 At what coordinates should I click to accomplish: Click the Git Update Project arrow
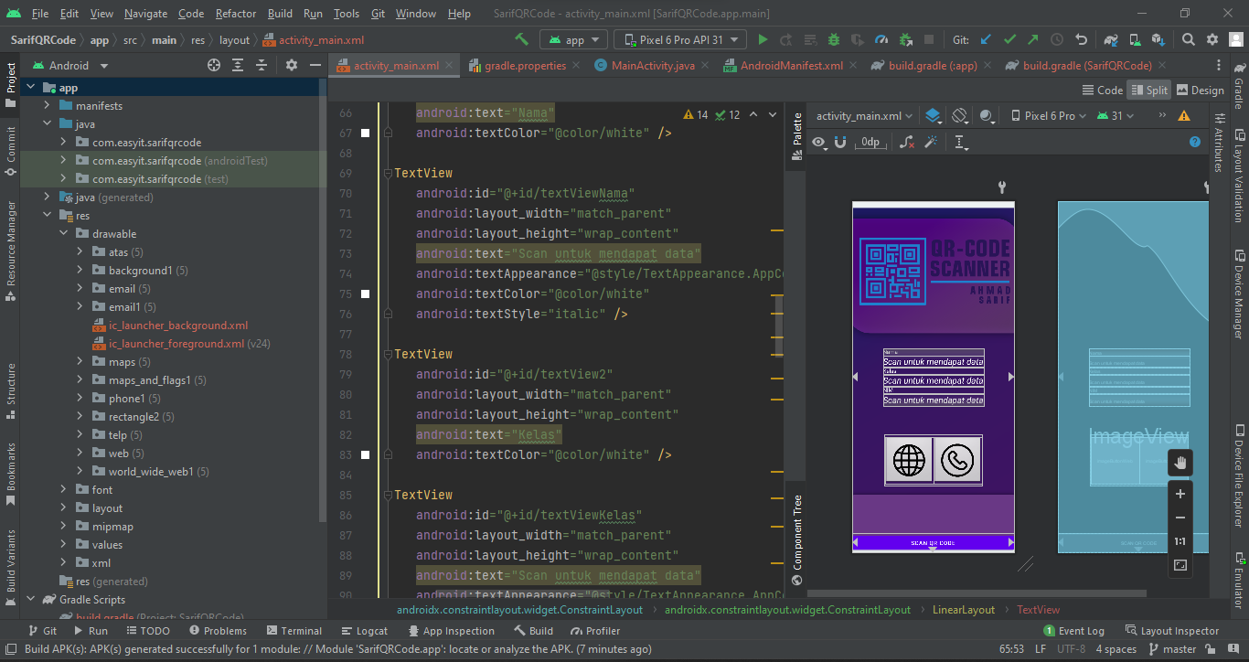(x=986, y=40)
